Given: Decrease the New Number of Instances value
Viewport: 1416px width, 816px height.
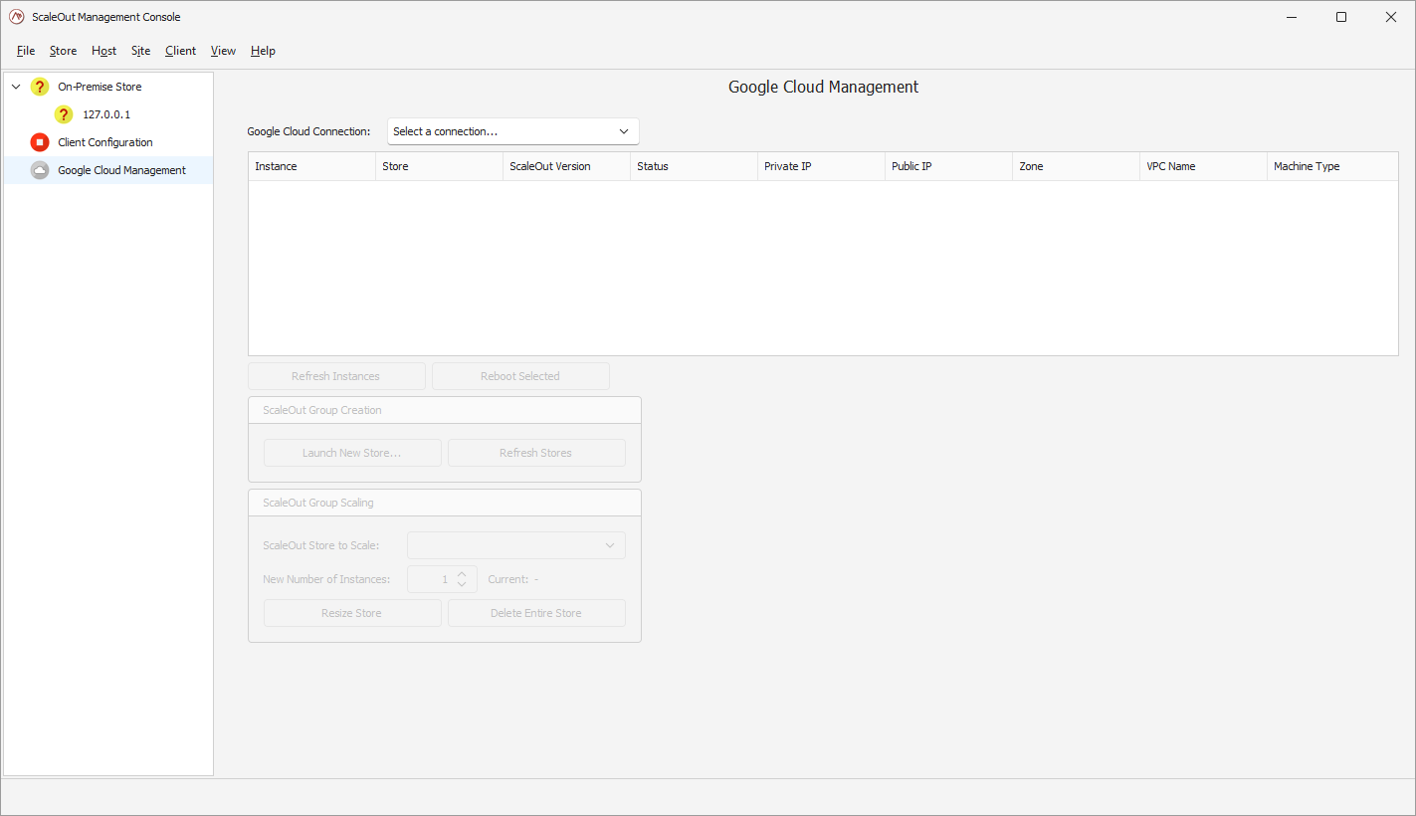Looking at the screenshot, I should pos(462,584).
